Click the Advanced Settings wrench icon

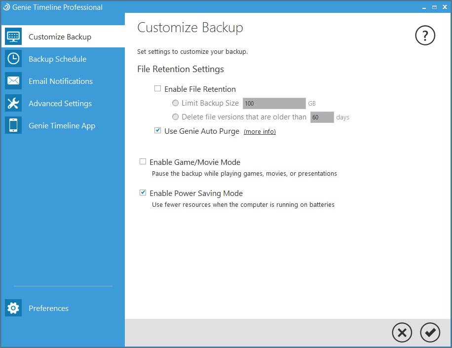point(13,103)
